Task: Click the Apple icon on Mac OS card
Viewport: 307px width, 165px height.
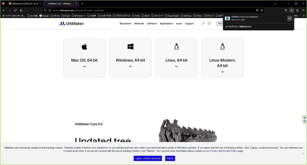Action: click(84, 46)
